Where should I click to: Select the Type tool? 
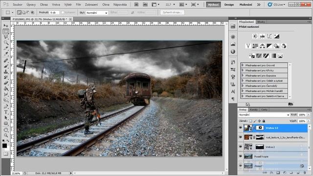click(x=6, y=112)
